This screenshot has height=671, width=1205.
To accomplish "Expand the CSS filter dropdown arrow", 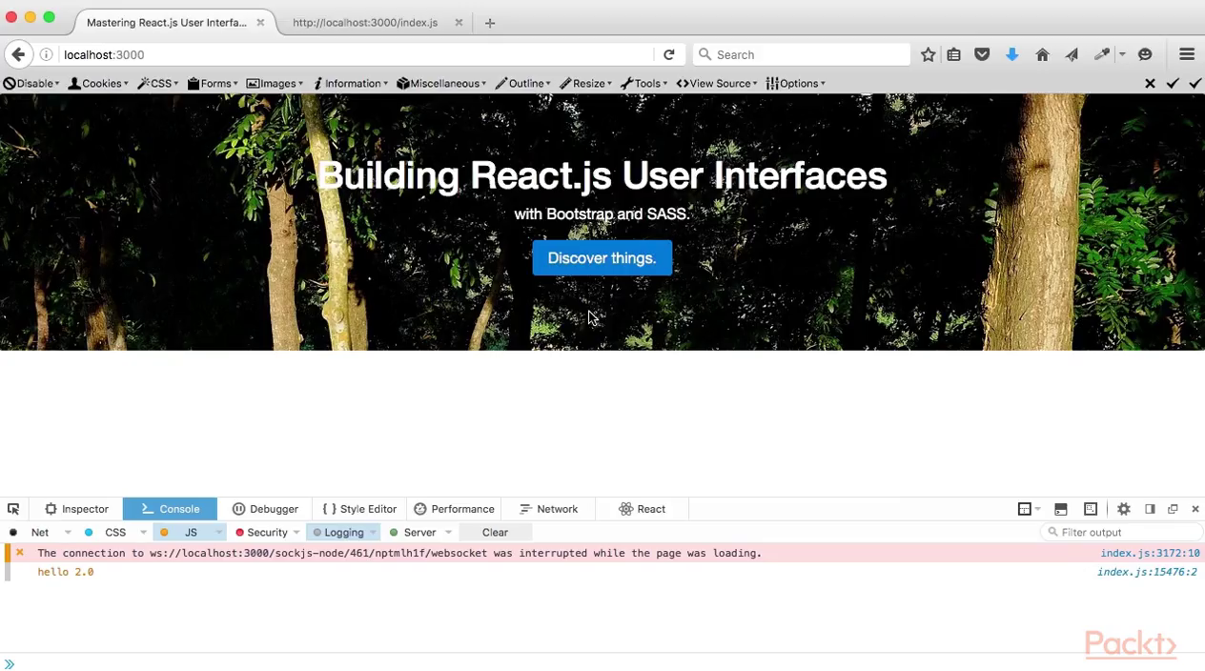I will [x=143, y=533].
